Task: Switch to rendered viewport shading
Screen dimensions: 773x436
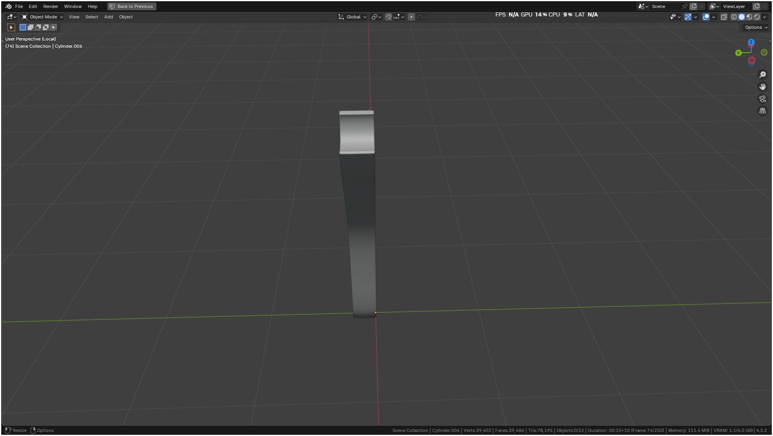Action: tap(757, 17)
